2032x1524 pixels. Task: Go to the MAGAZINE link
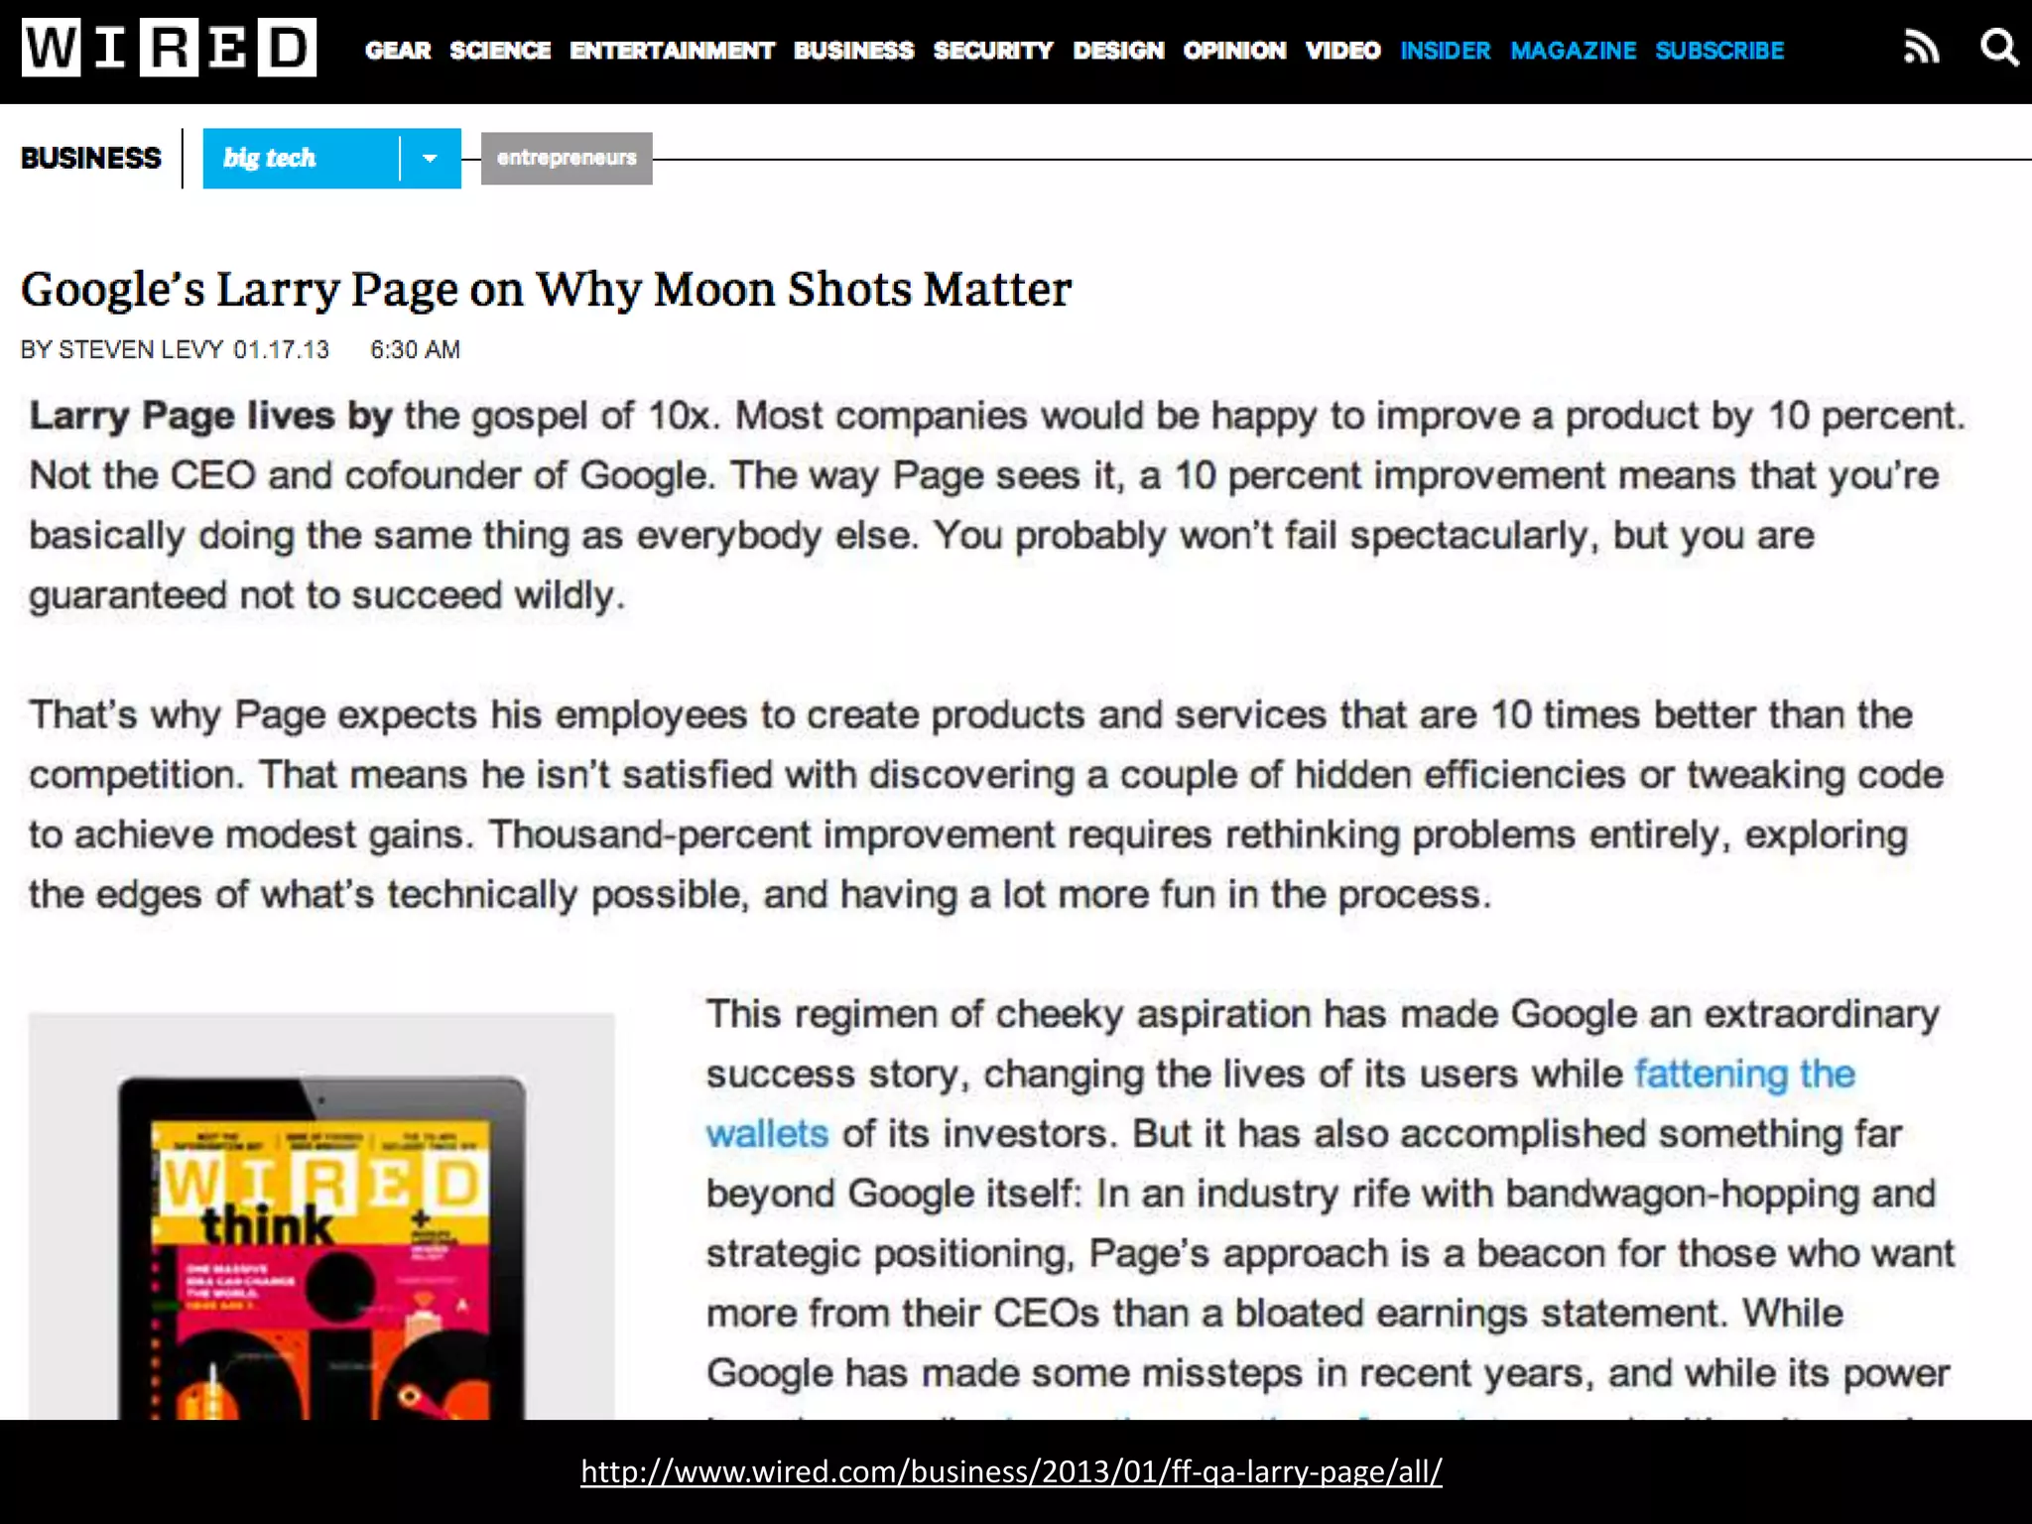click(x=1573, y=51)
